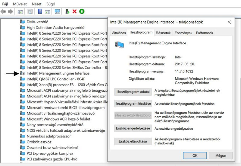The image size is (241, 166).
Task: Select Microsoft rendszerkezelő BIOS-illesztőprogram row
Action: (x=62, y=108)
